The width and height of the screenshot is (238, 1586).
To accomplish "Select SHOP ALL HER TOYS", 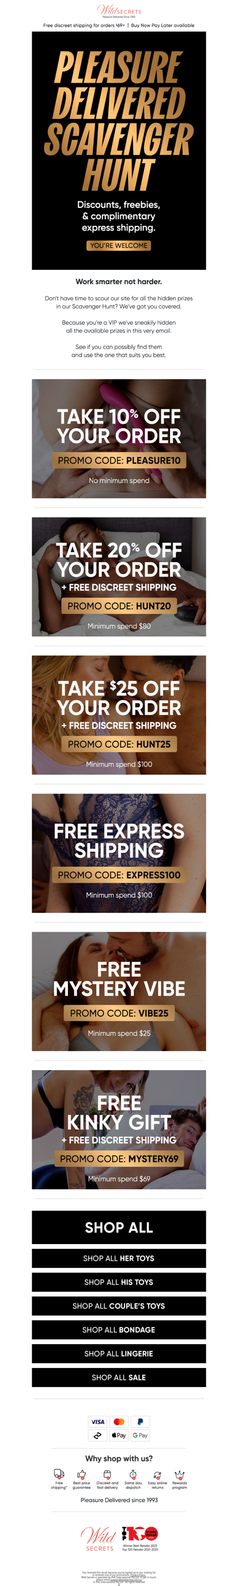I will [x=120, y=1258].
